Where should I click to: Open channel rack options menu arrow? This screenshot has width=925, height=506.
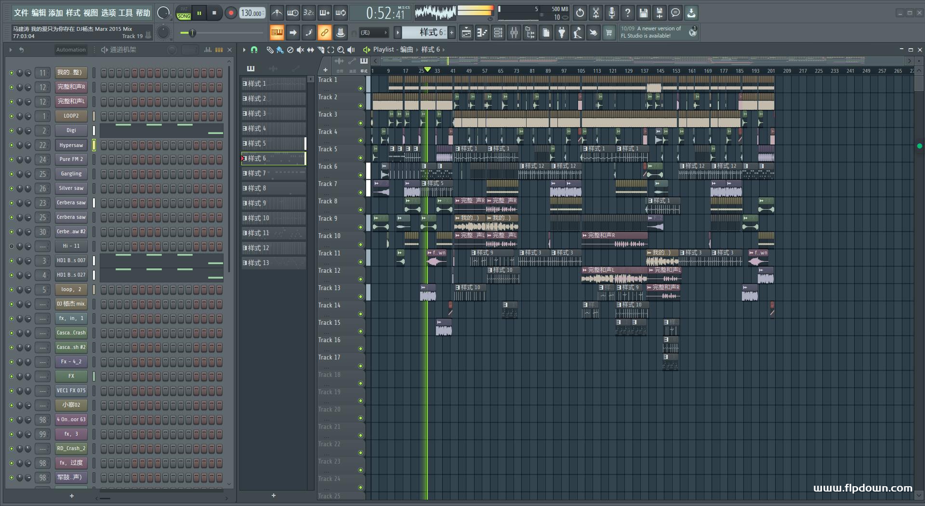point(10,50)
